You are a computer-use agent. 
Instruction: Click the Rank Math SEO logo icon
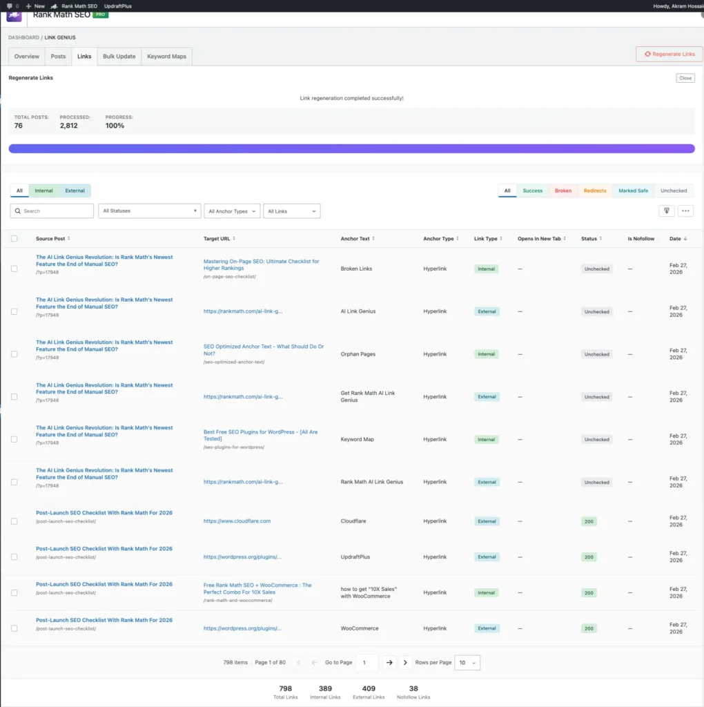click(x=14, y=15)
